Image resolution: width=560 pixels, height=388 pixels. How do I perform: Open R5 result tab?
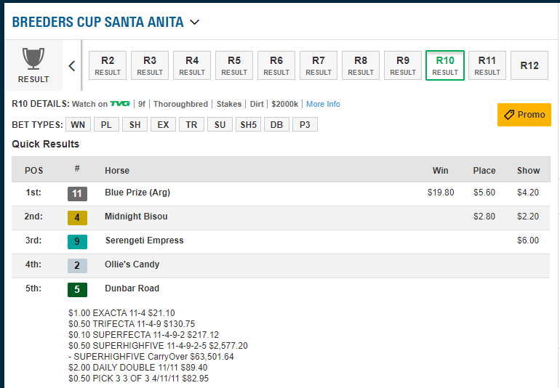coord(234,65)
